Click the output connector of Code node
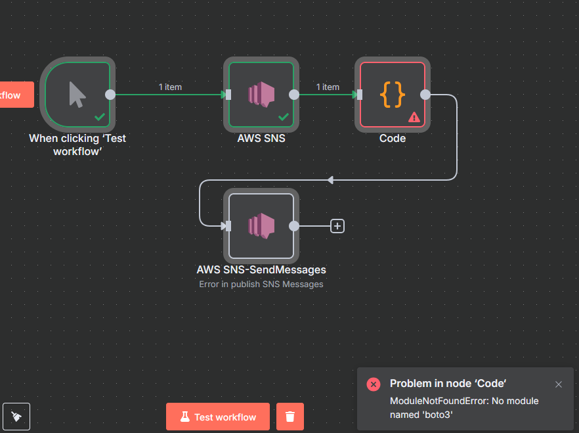Viewport: 579px width, 433px height. pyautogui.click(x=425, y=95)
